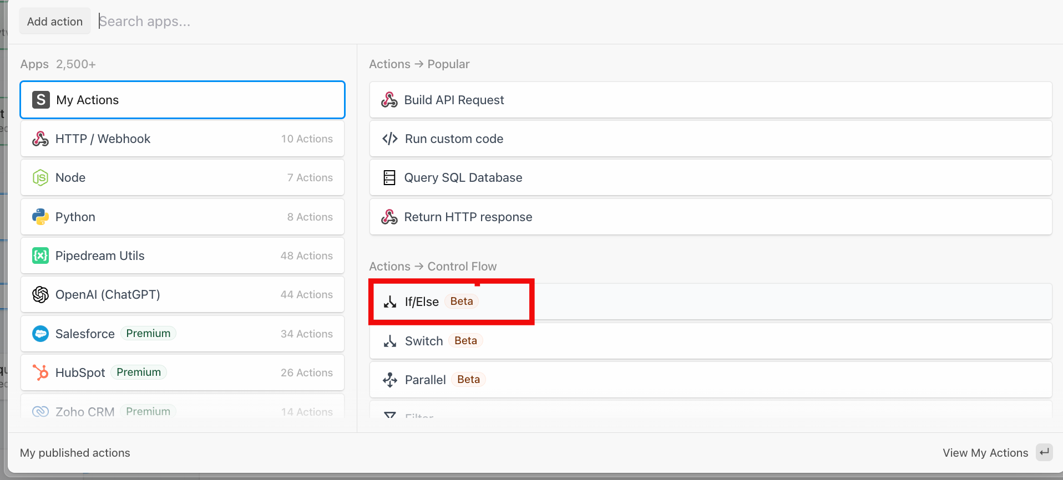
Task: Click the HTTP / Webhook app icon
Action: (41, 139)
